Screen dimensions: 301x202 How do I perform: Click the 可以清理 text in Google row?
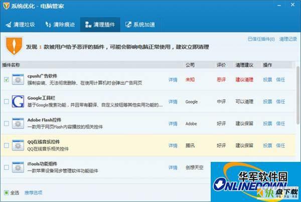tap(244, 101)
